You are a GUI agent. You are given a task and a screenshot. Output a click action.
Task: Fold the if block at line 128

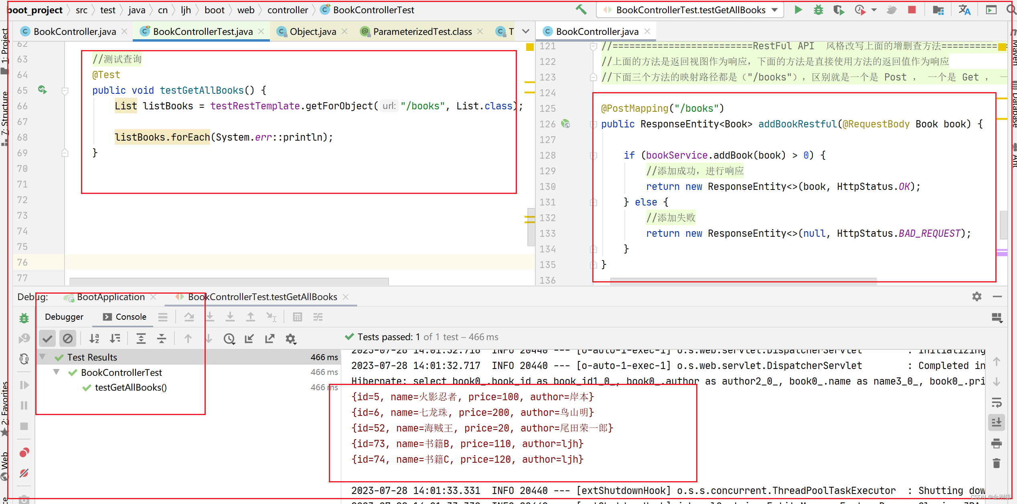(594, 155)
